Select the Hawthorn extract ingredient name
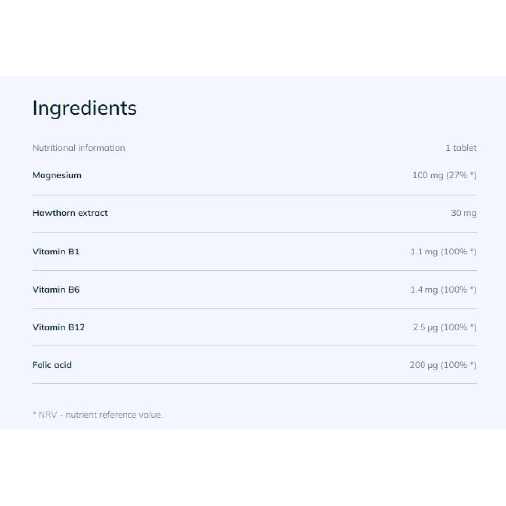506x506 pixels. click(x=70, y=213)
